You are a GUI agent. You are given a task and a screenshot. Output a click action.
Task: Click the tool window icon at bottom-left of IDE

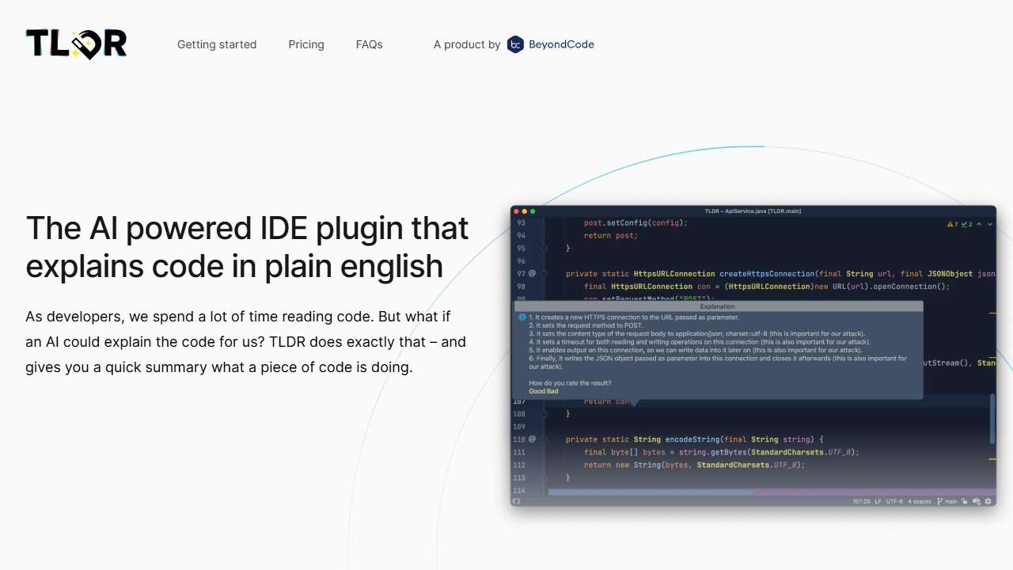click(x=517, y=501)
